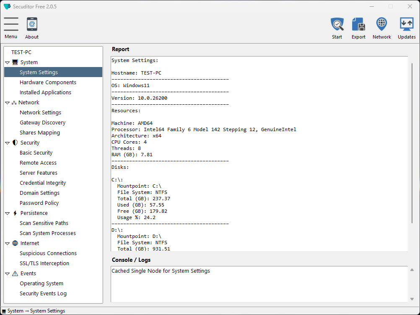Click the Events warning triangle icon
The width and height of the screenshot is (420, 315).
[15, 274]
